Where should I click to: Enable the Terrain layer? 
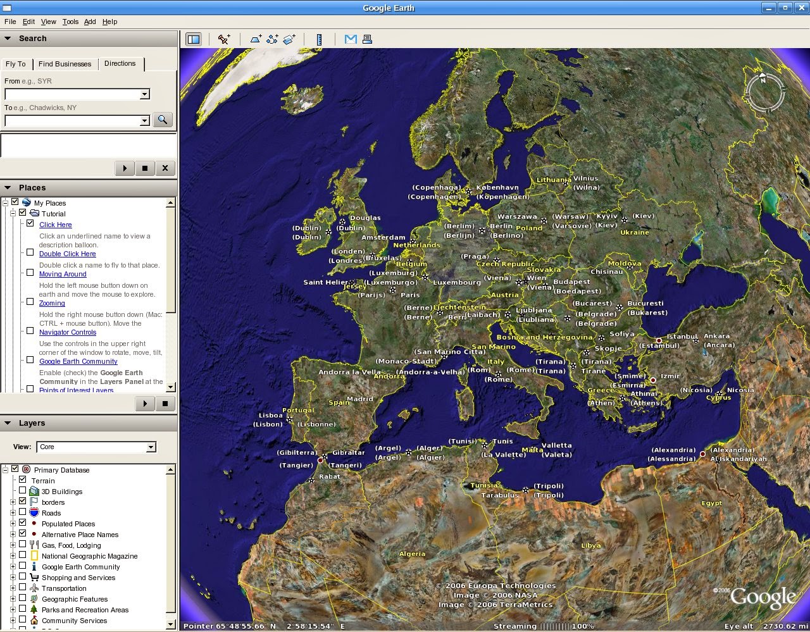(23, 480)
